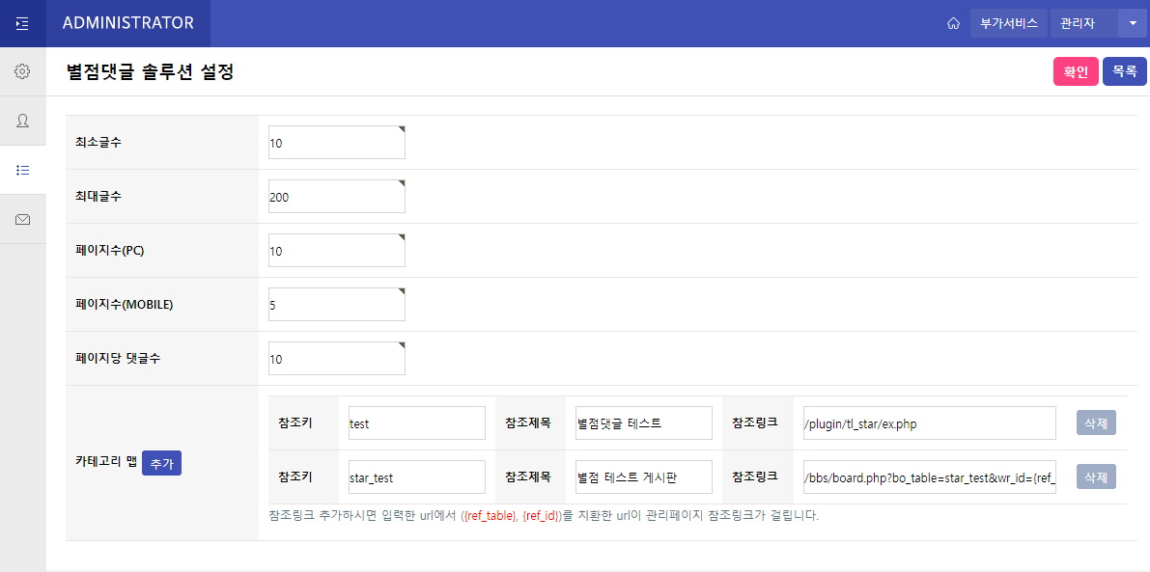Screen dimensions: 1150x572
Task: Click the 참조제목 field 별점 테스트 게시판
Action: tap(643, 477)
